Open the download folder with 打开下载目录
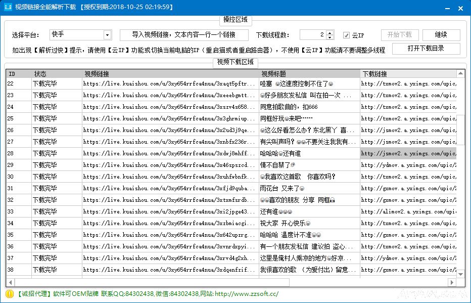The height and width of the screenshot is (303, 471). click(x=426, y=49)
